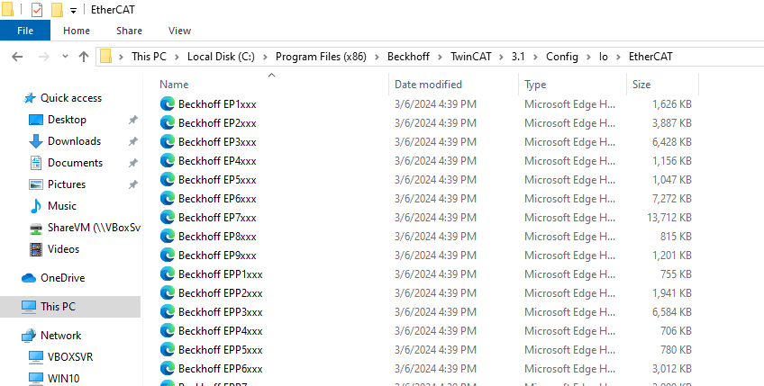Click the Edge icon beside Beckhoff EPP3xxx

pyautogui.click(x=168, y=311)
